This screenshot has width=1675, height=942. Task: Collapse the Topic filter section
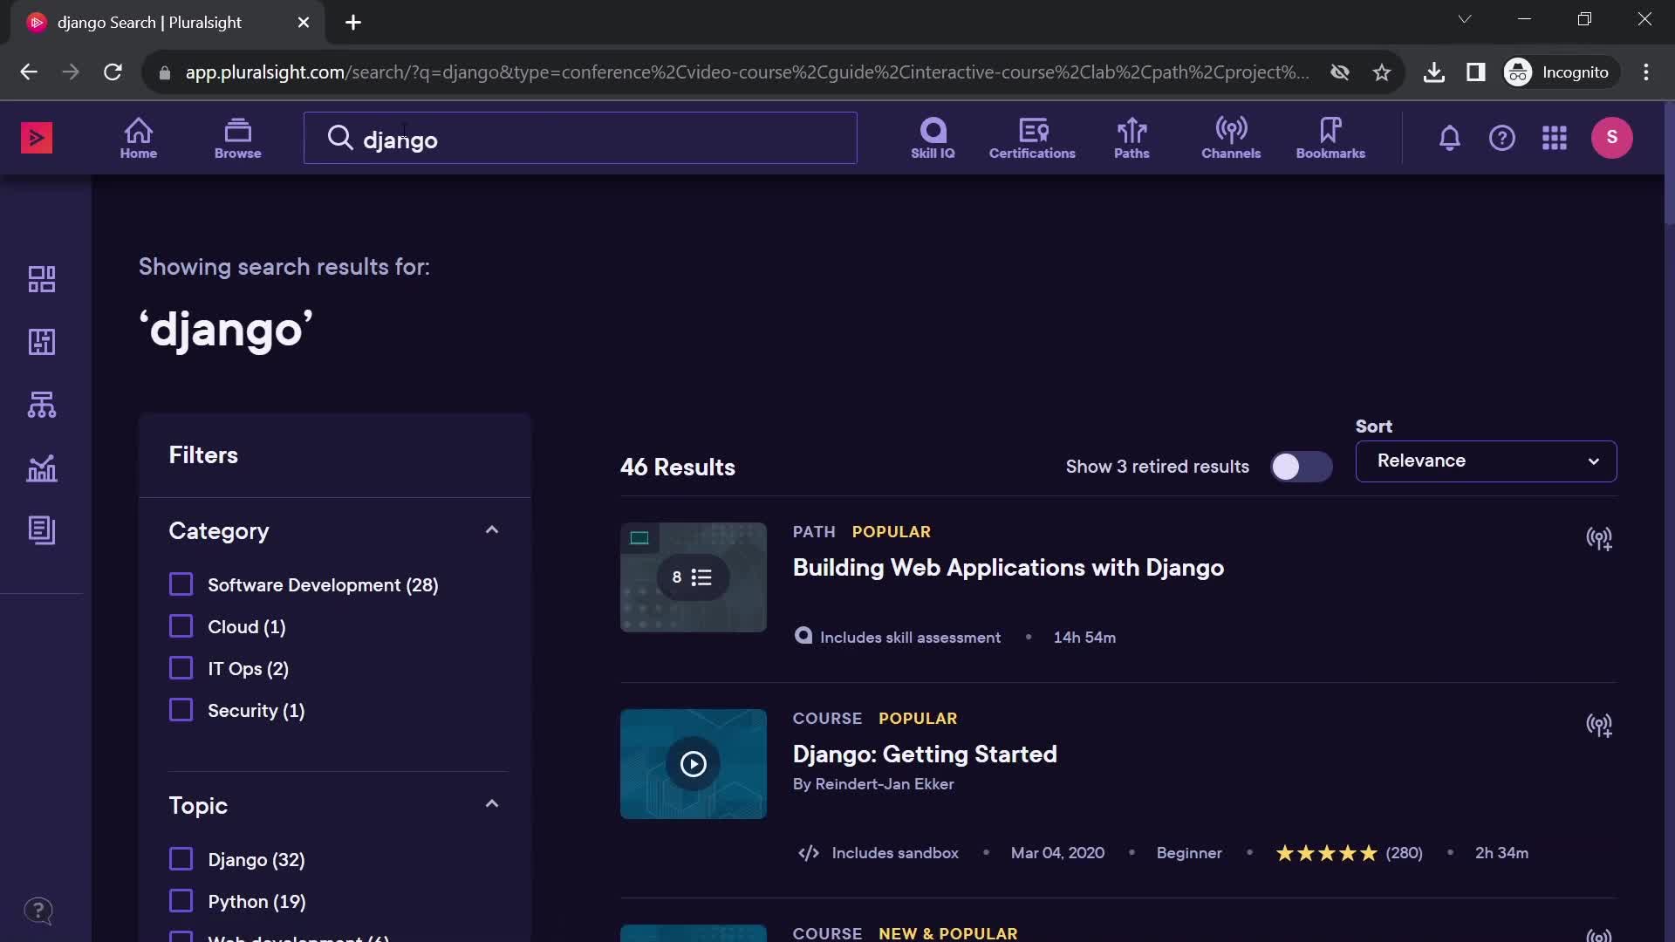tap(492, 804)
